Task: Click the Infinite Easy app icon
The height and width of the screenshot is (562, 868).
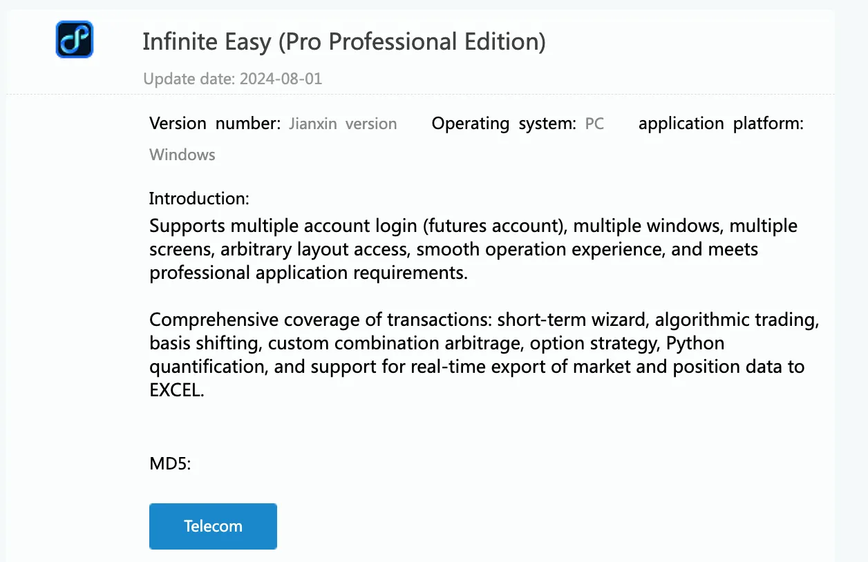Action: [x=75, y=39]
